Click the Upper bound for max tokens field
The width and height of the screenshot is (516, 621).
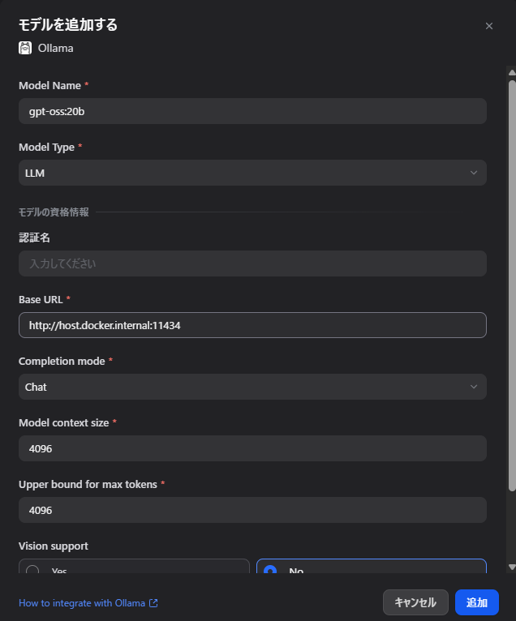point(252,510)
